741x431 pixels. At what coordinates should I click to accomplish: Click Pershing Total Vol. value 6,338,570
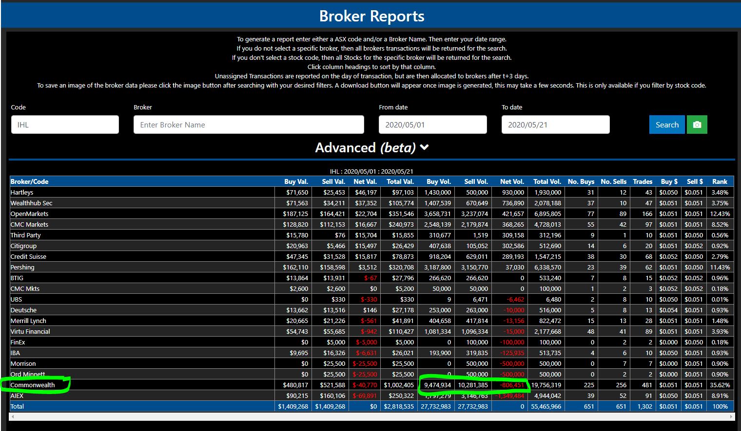547,267
